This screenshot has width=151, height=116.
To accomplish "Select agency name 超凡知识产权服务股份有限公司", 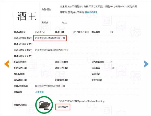I will click(50, 86).
